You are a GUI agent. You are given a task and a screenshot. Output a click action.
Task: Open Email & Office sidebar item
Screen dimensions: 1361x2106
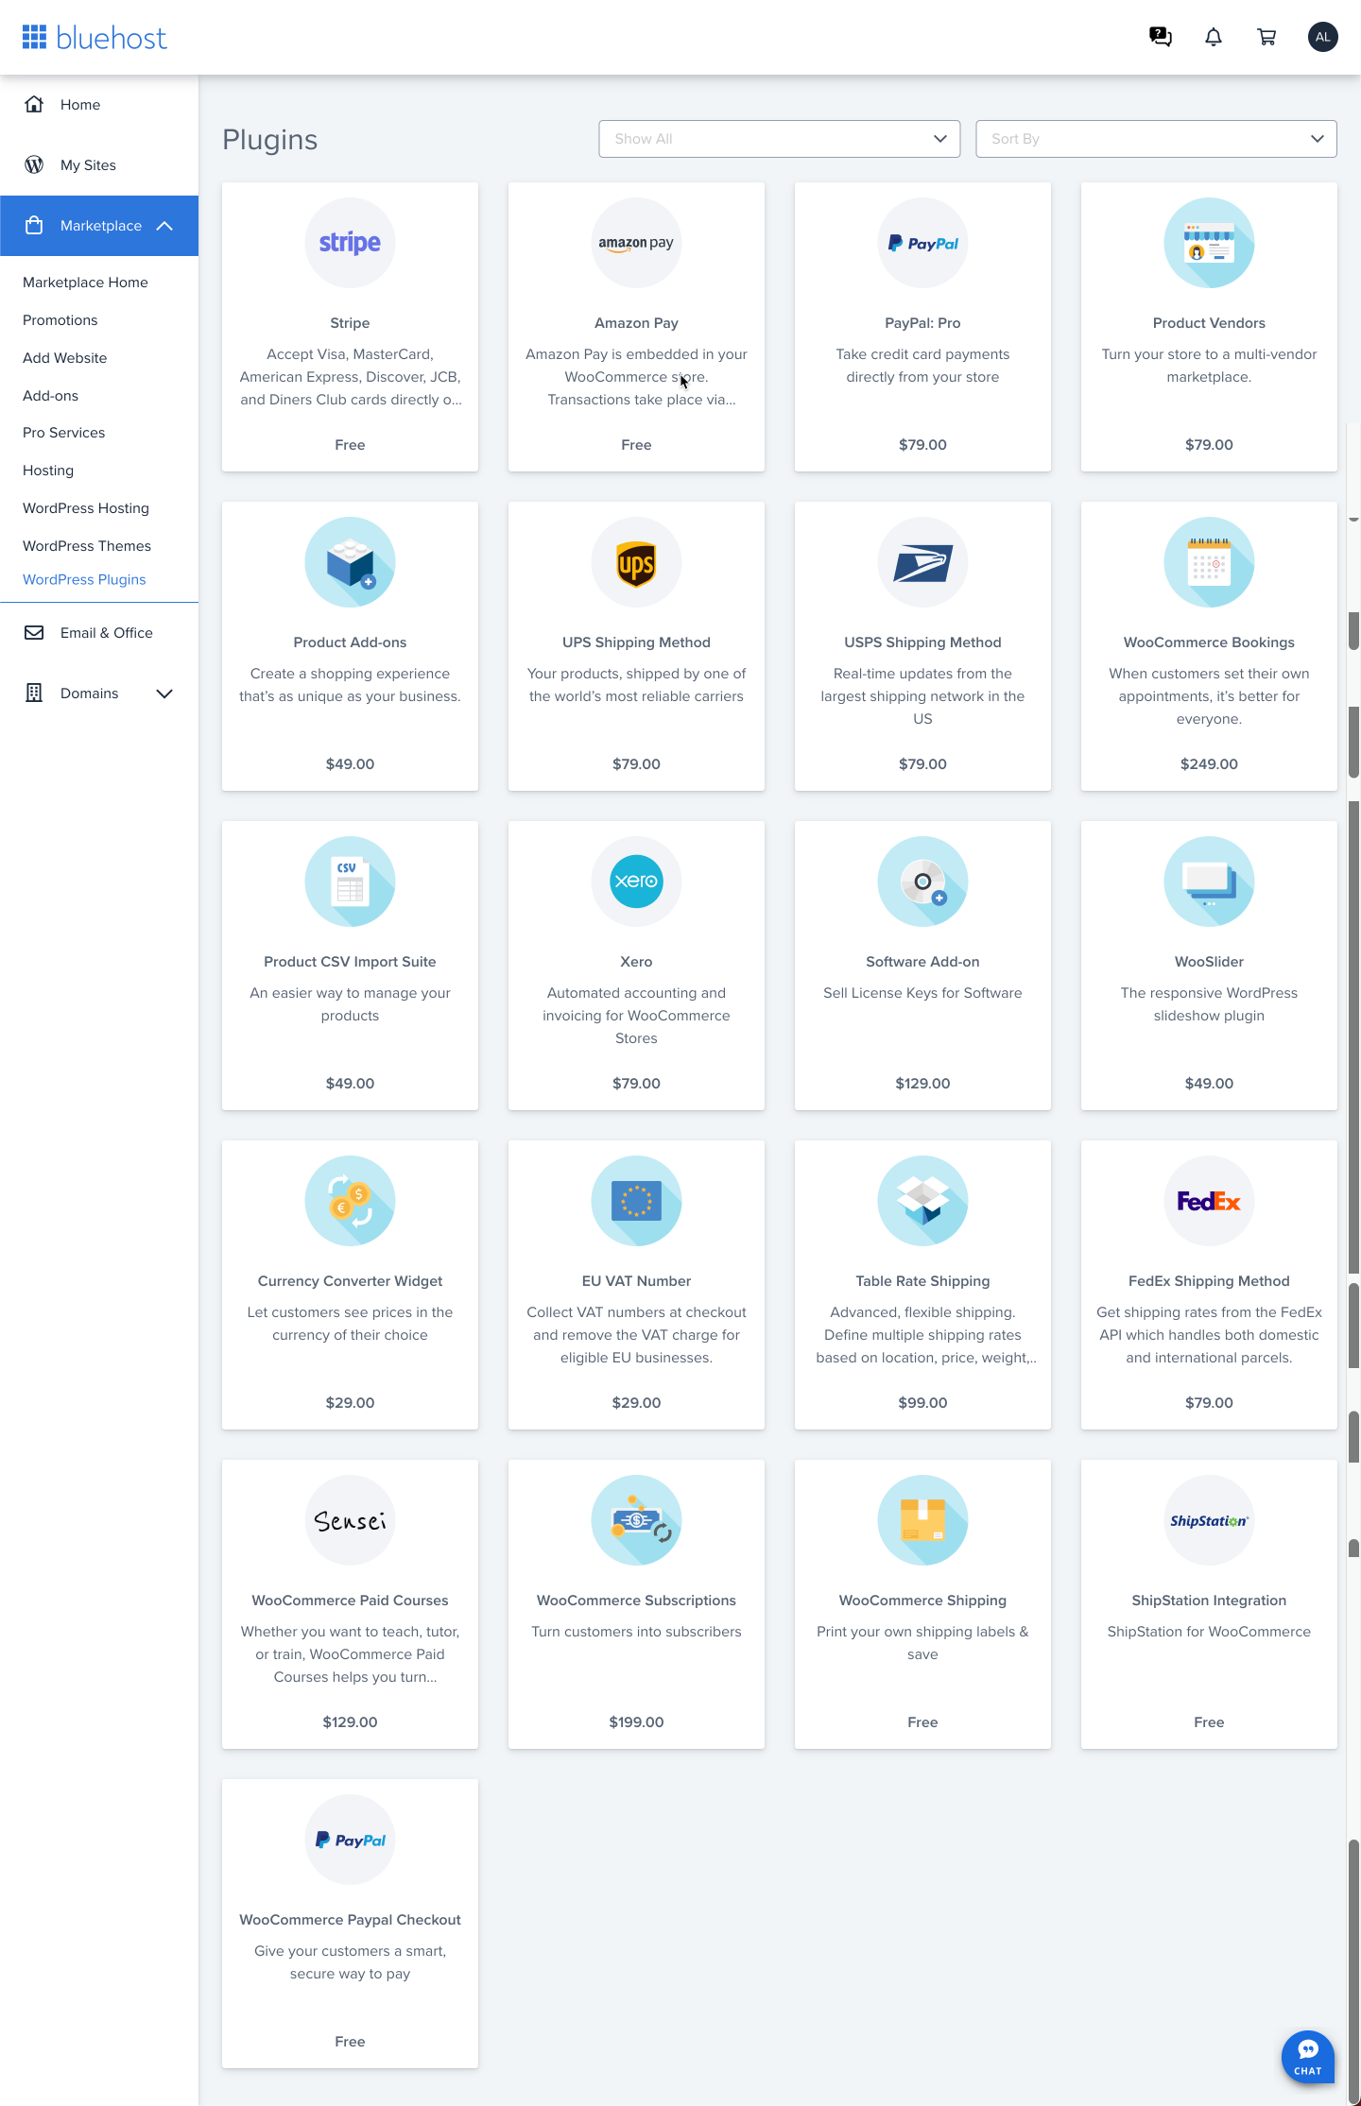106,633
